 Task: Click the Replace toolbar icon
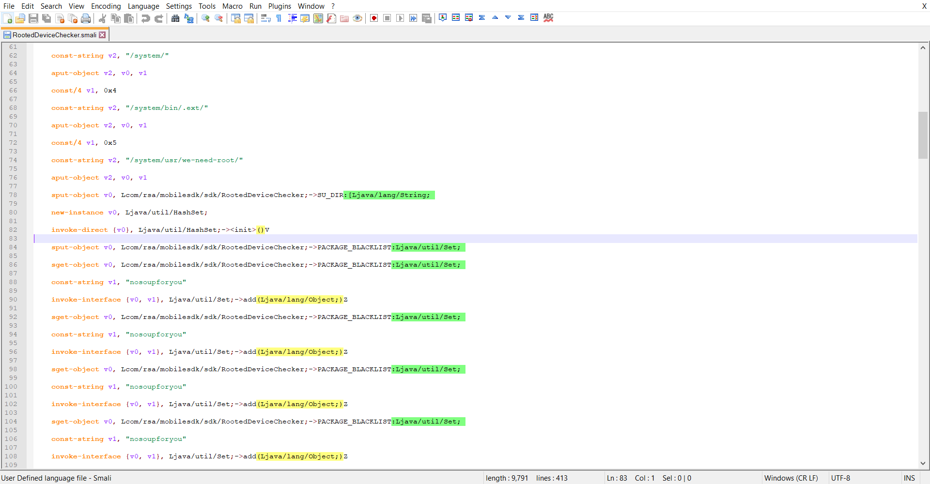(x=189, y=18)
